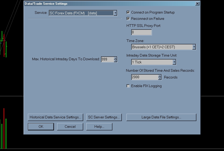
Task: Close the Data/Trade Service Settings dialog
Action: [197, 4]
